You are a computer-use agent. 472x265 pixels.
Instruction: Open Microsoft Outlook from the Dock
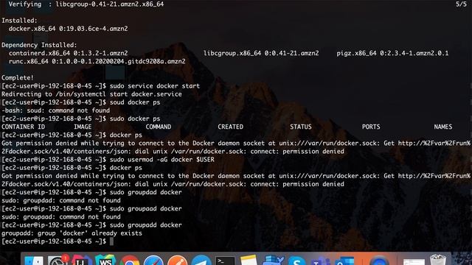(344, 261)
